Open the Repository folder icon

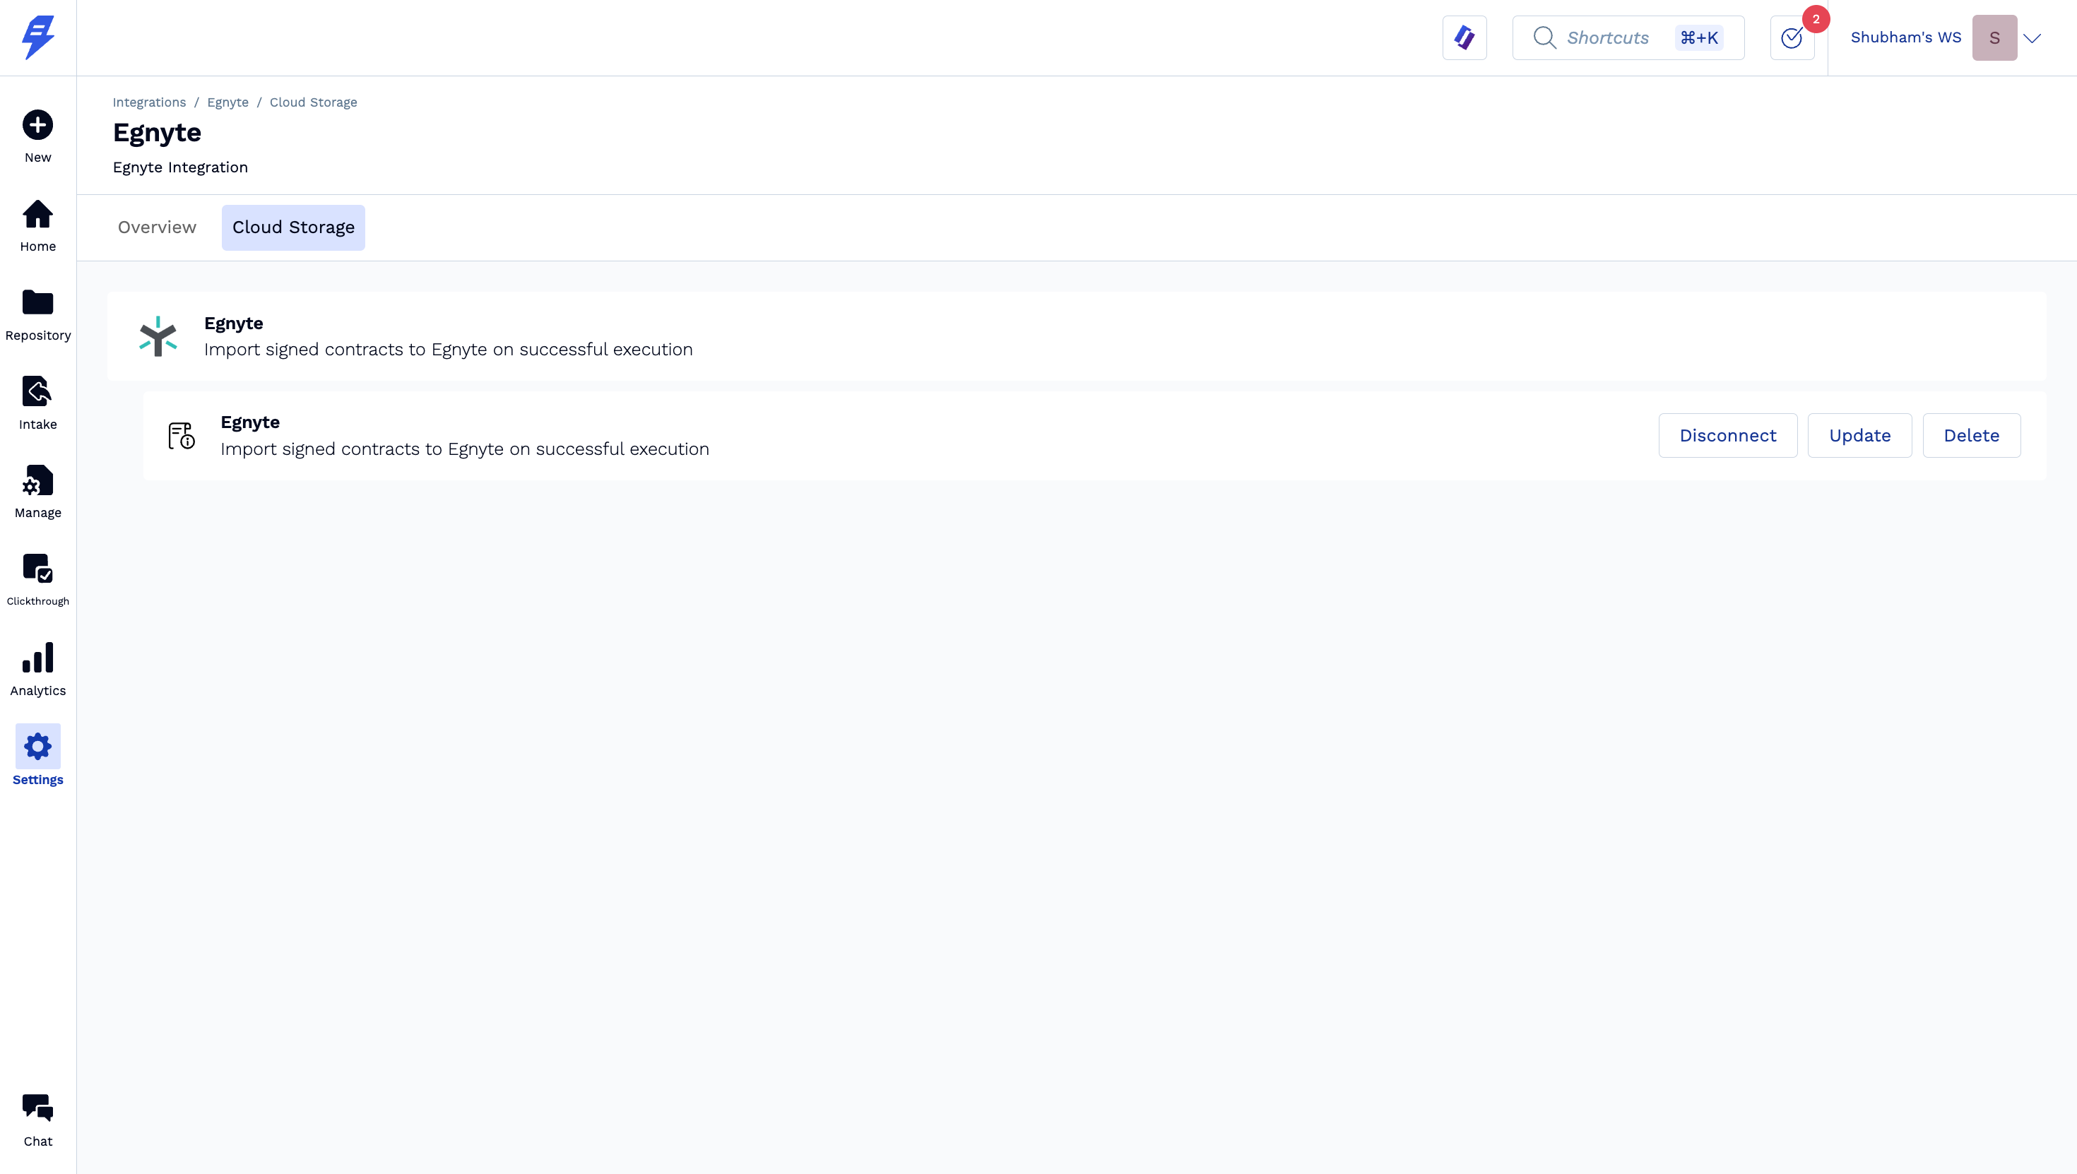pos(38,302)
